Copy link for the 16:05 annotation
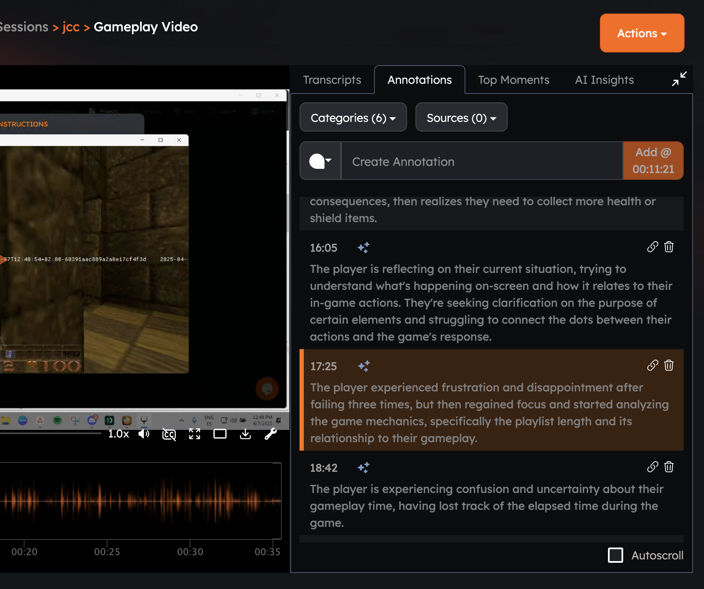The width and height of the screenshot is (704, 589). pyautogui.click(x=652, y=247)
